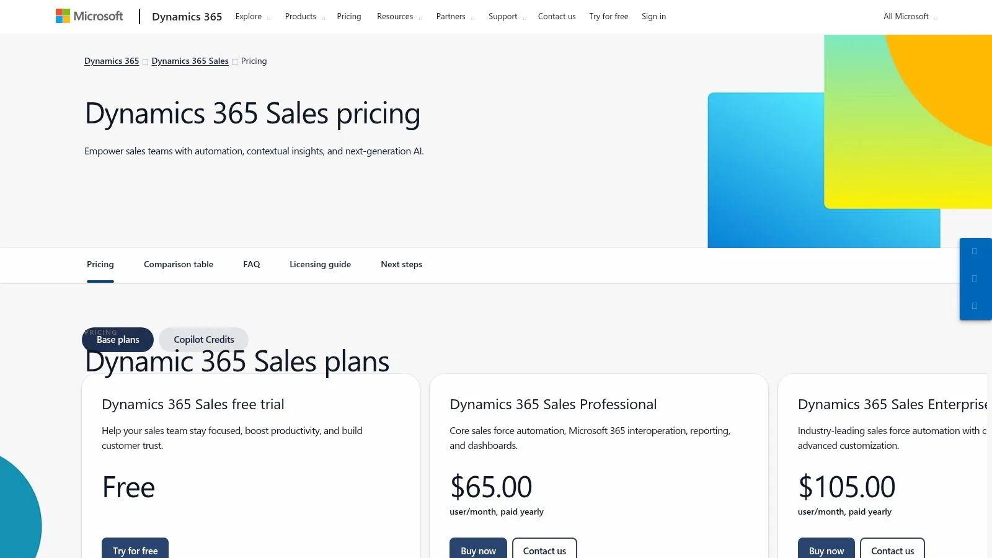Click Buy now on Sales Enterprise card

coord(826,549)
